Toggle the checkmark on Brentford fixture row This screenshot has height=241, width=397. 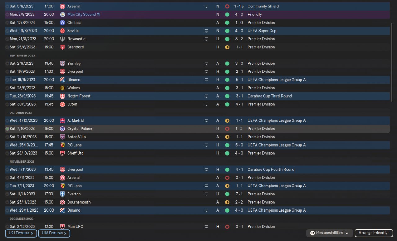click(x=7, y=47)
